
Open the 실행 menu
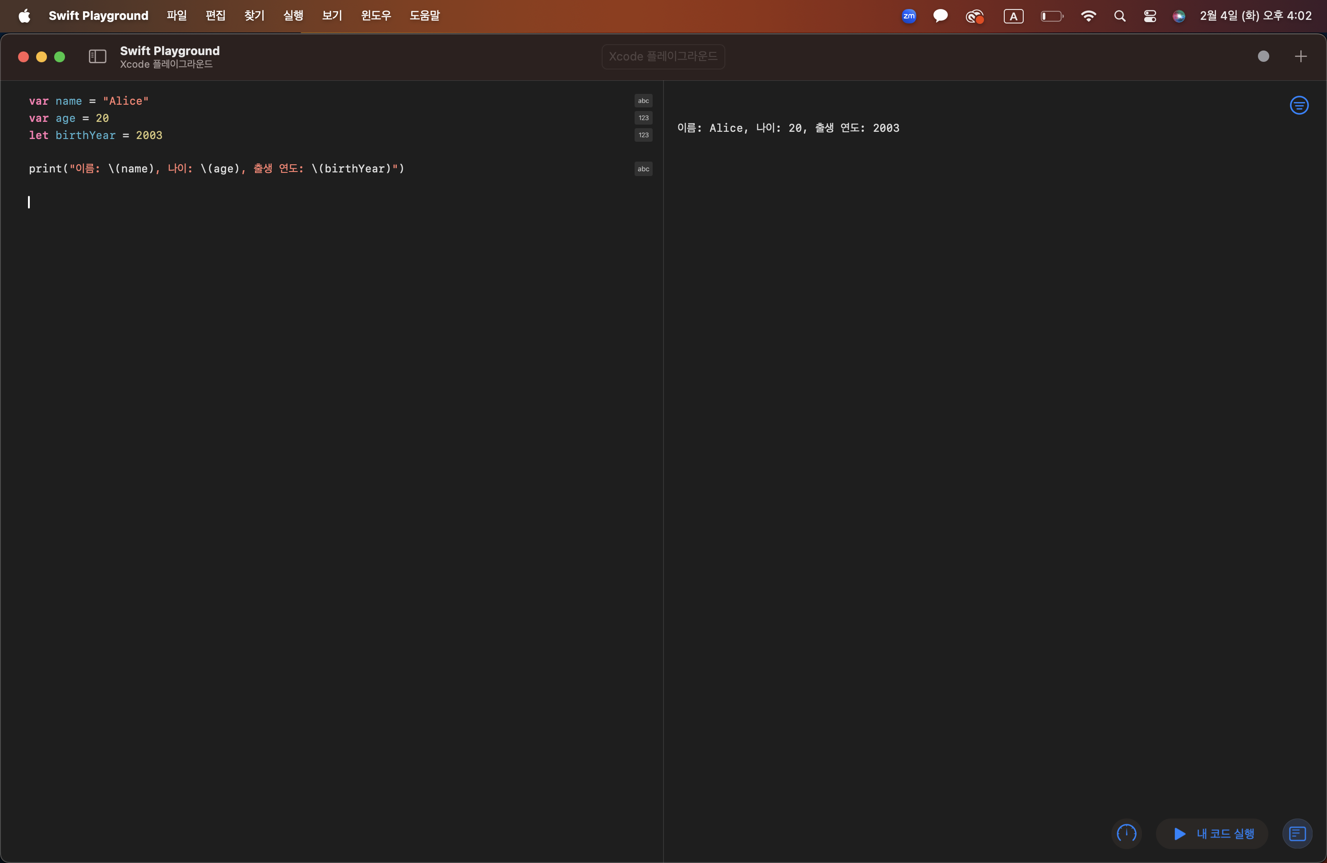coord(293,16)
